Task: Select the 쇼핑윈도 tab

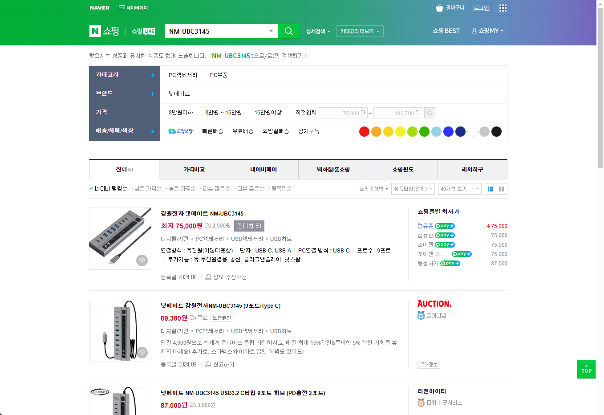Action: click(403, 170)
